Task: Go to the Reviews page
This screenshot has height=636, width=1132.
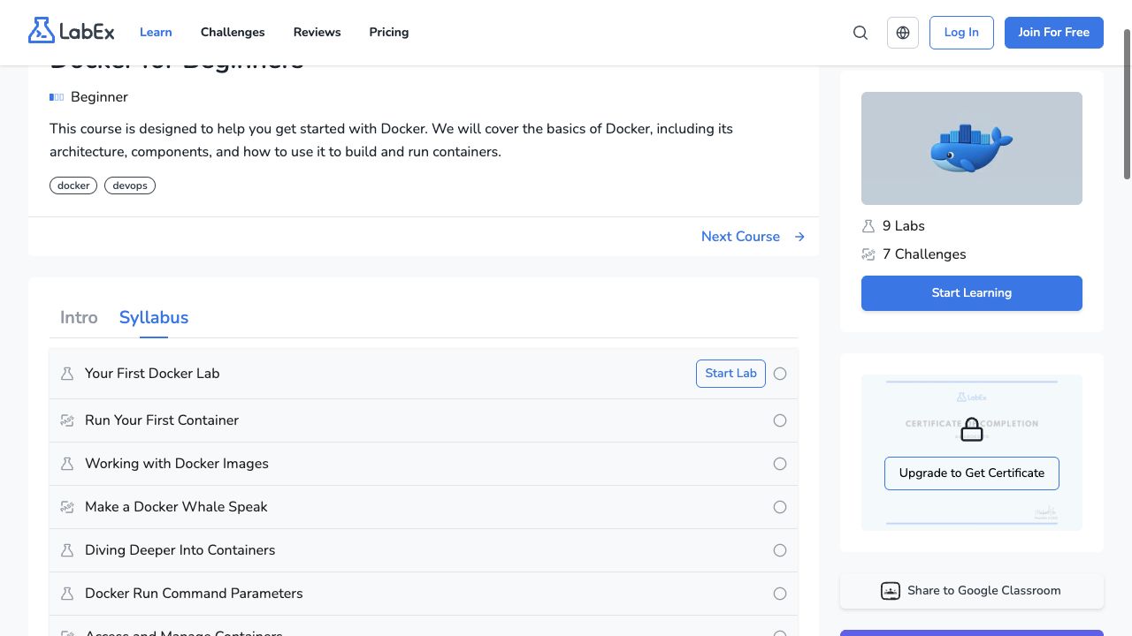Action: (x=317, y=33)
